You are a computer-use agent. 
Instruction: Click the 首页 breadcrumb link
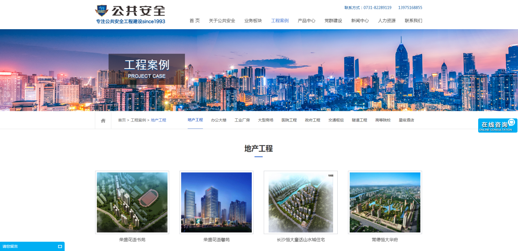122,120
